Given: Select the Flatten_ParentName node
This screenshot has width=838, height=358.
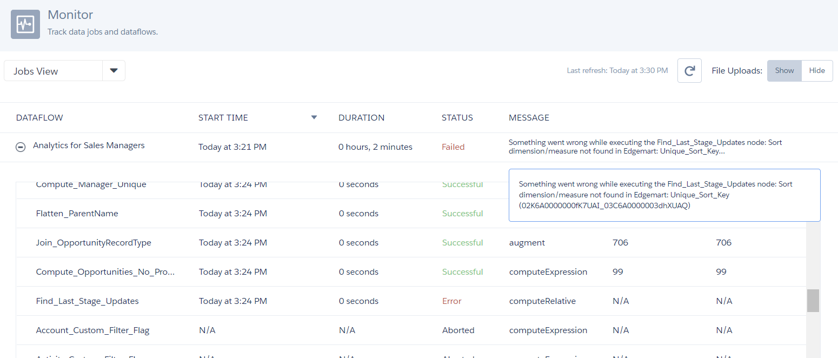Looking at the screenshot, I should click(77, 213).
